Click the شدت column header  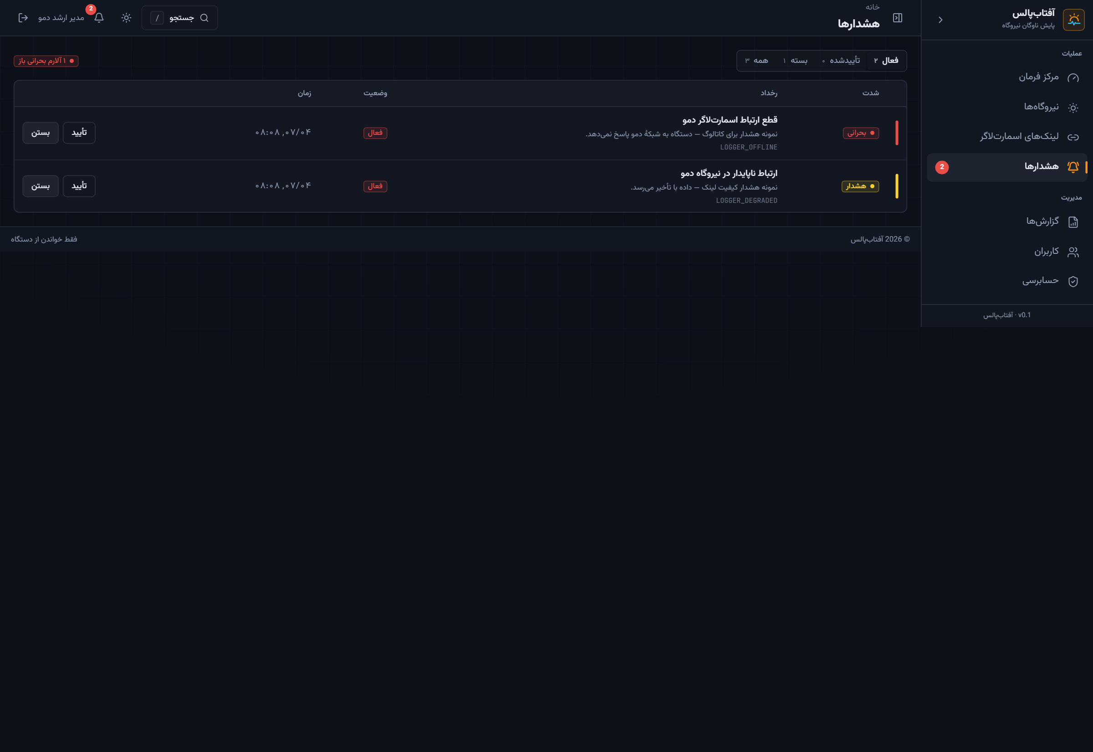pyautogui.click(x=870, y=93)
